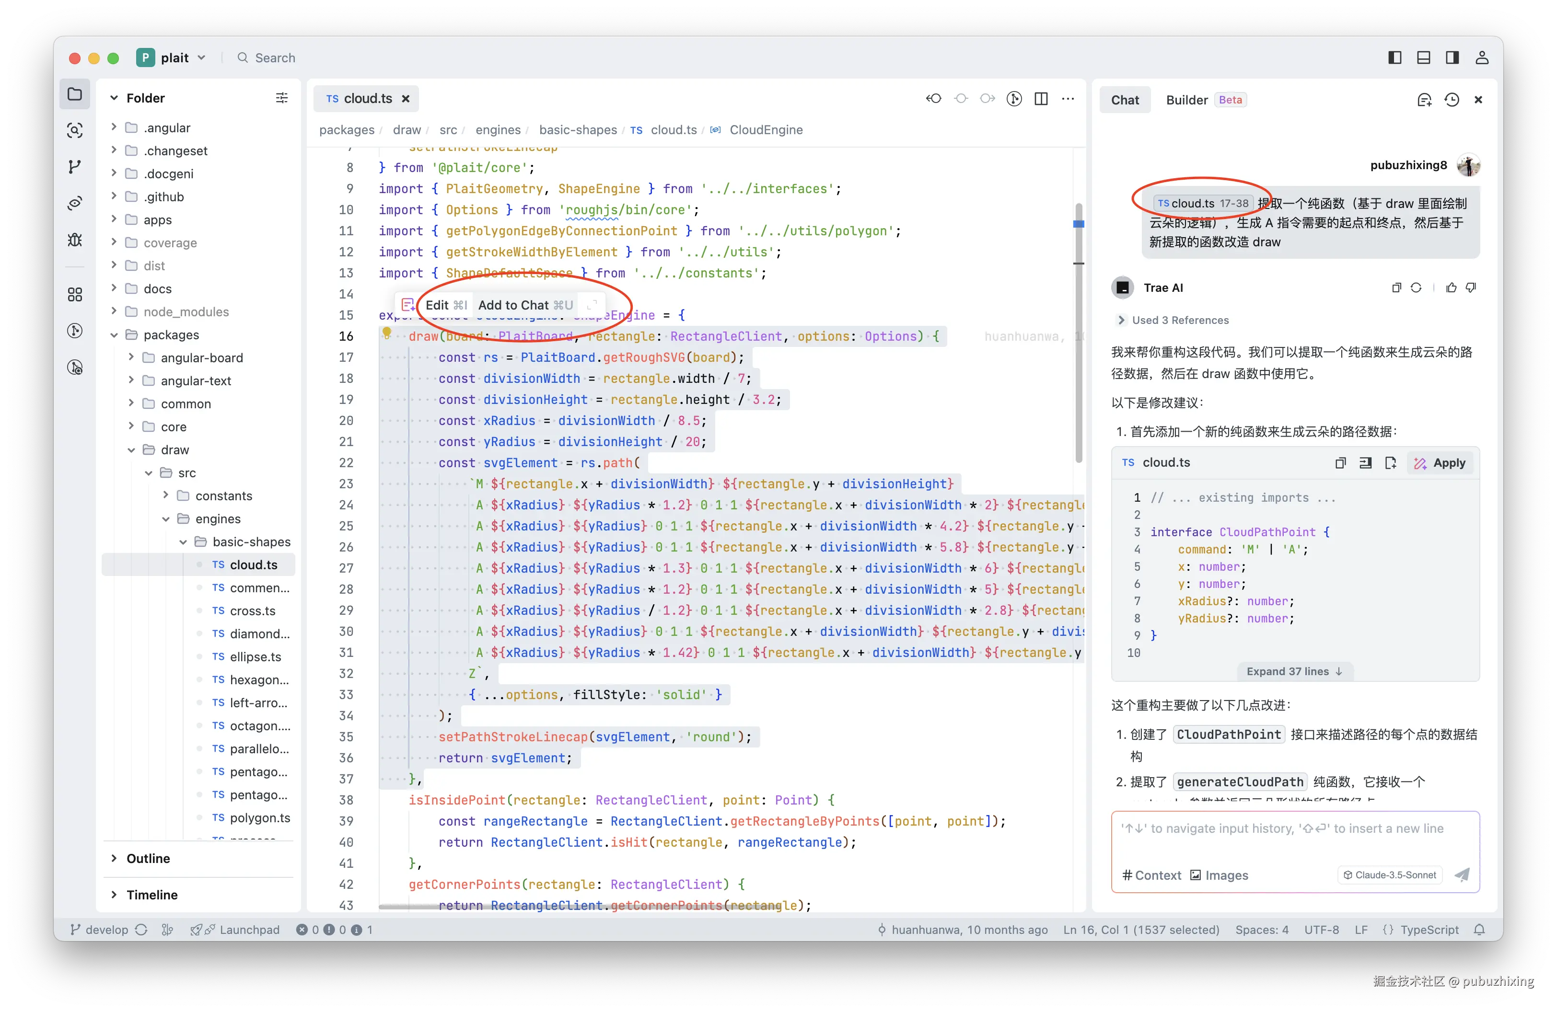The width and height of the screenshot is (1557, 1012).
Task: Start a new chat session
Action: click(x=1424, y=99)
